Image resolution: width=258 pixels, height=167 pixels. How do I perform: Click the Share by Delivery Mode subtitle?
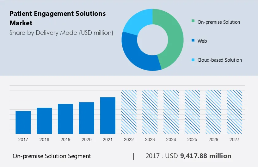pos(61,33)
